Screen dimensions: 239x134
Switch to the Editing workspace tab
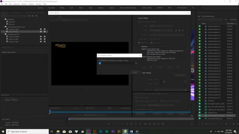point(62,8)
